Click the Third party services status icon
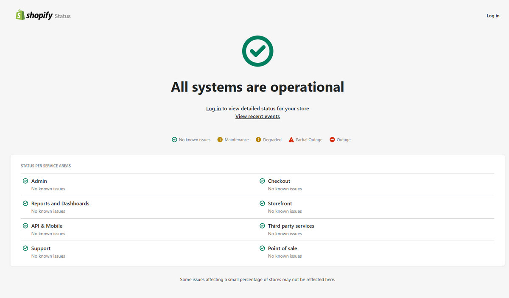Image resolution: width=509 pixels, height=298 pixels. (x=262, y=226)
